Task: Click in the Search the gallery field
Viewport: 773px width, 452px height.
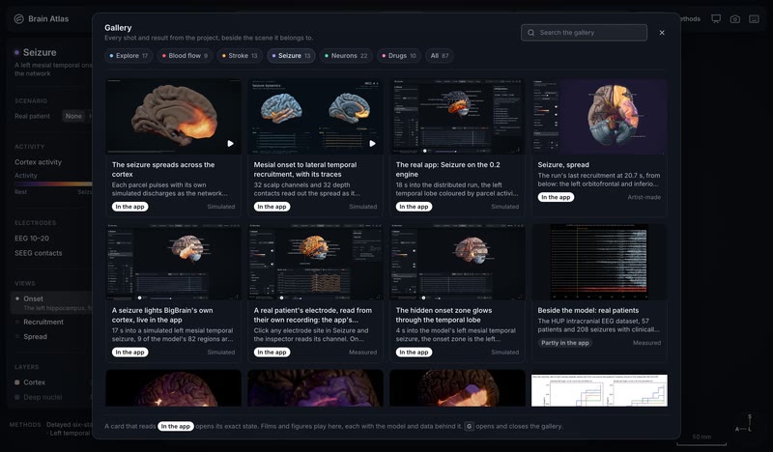Action: (x=584, y=33)
